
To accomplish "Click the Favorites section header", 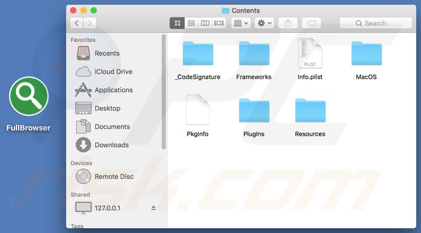I will pos(83,40).
